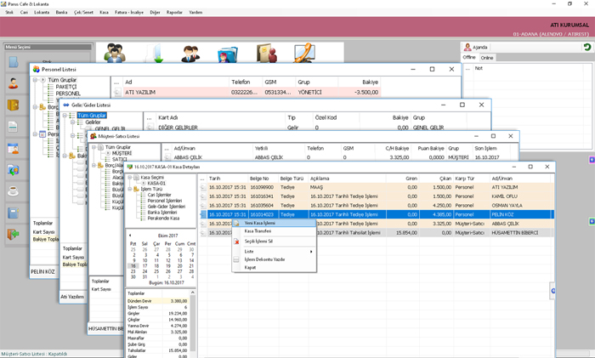
Task: Click the folder with green download arrow icon
Action: [x=156, y=53]
